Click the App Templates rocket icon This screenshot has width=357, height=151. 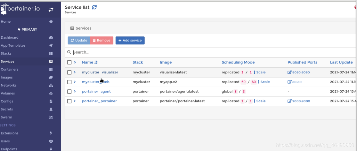(51, 45)
